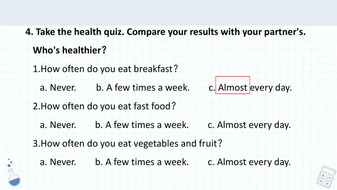Click question 1 about eating breakfast
Viewport: 337px width, 190px height.
pyautogui.click(x=105, y=69)
